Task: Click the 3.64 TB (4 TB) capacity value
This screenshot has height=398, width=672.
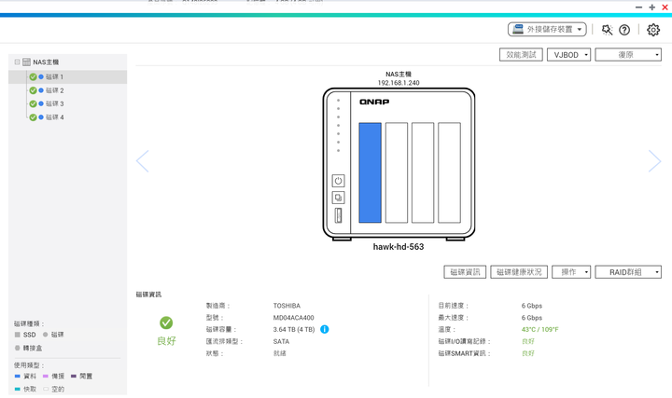Action: 294,330
